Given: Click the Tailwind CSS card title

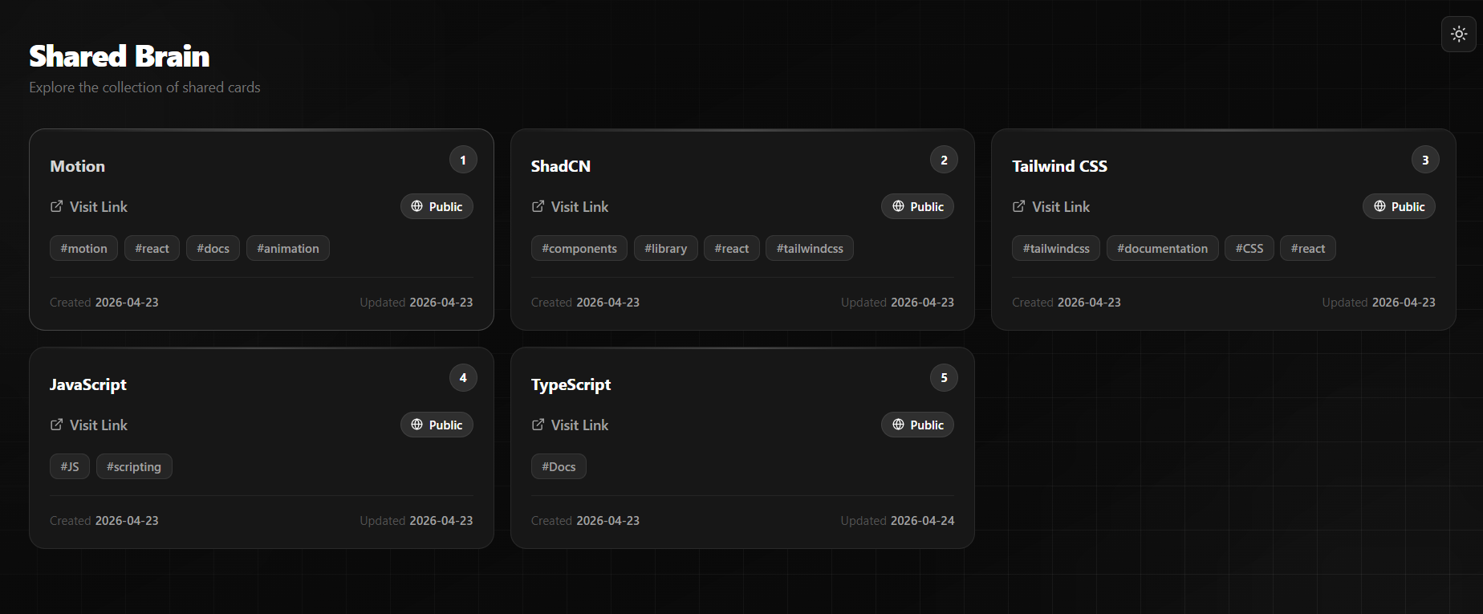Looking at the screenshot, I should pyautogui.click(x=1059, y=166).
